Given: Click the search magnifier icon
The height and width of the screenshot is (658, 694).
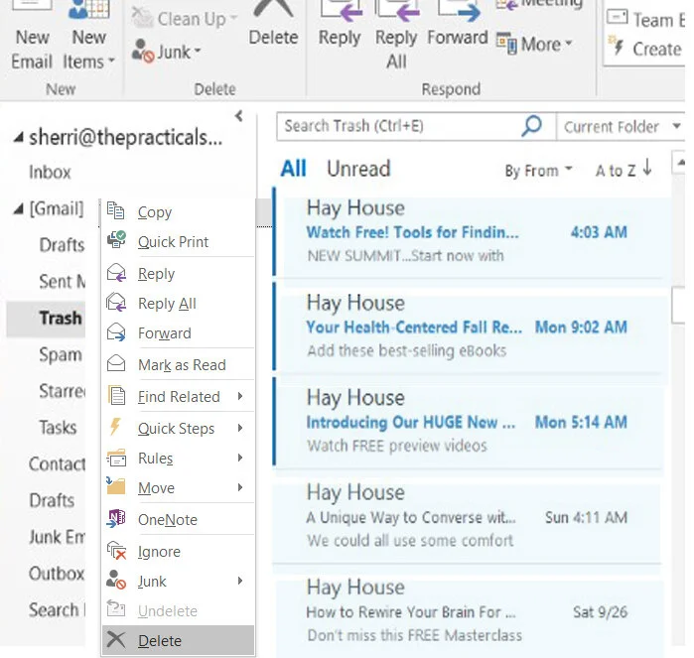Looking at the screenshot, I should tap(531, 127).
